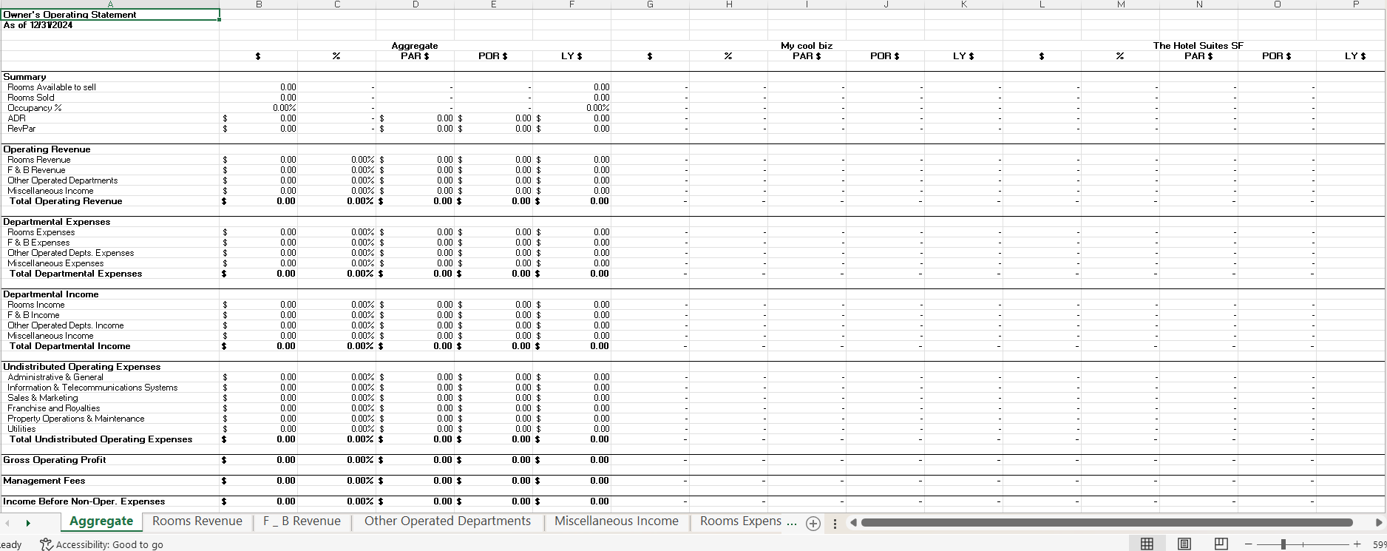Select the Management Fees label

point(44,481)
